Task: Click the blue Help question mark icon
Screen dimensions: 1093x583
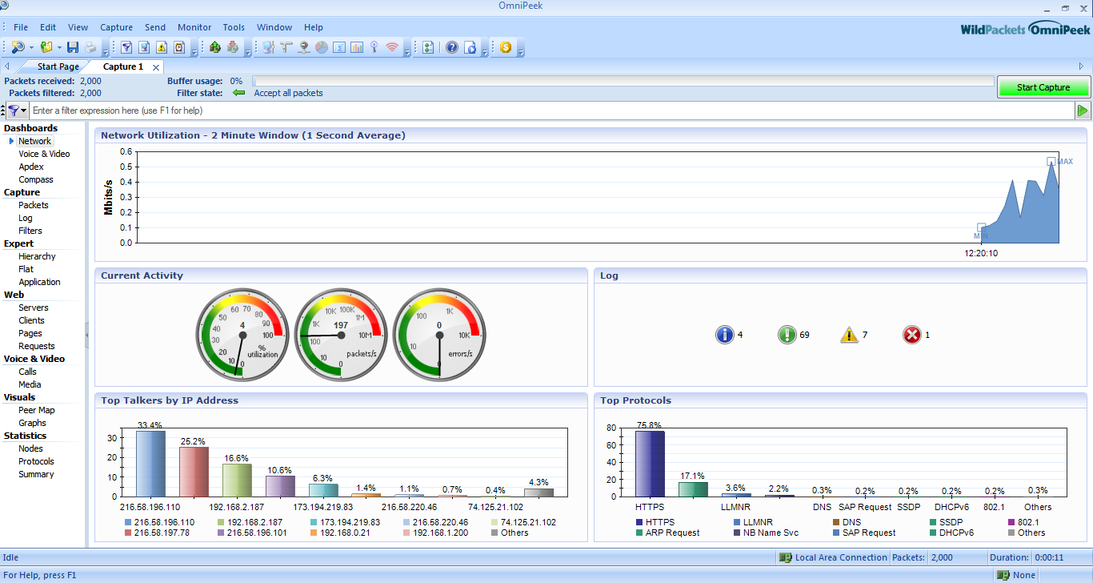Action: [x=452, y=47]
